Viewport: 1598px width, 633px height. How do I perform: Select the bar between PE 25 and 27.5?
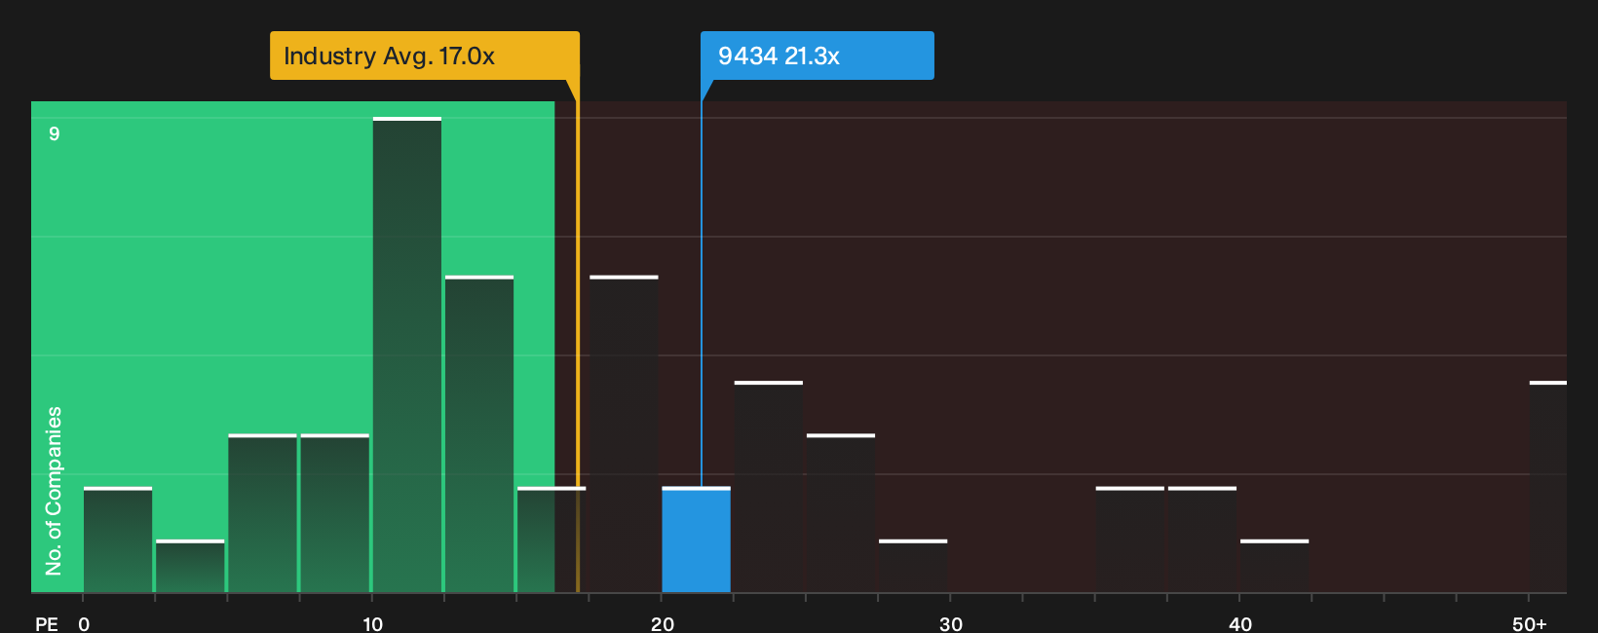[841, 513]
